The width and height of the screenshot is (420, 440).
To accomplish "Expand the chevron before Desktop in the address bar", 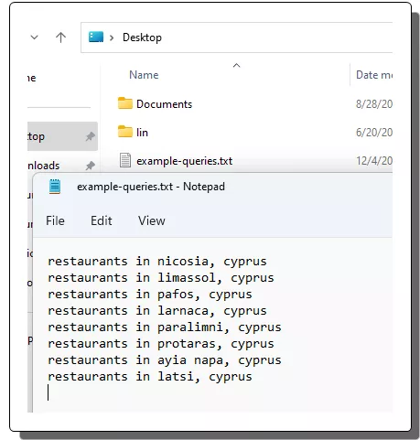I will pyautogui.click(x=112, y=38).
